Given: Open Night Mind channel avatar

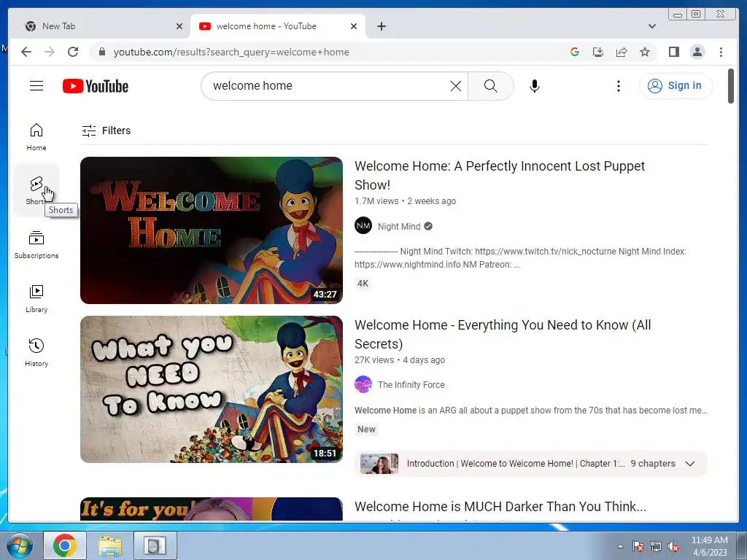Looking at the screenshot, I should click(363, 226).
